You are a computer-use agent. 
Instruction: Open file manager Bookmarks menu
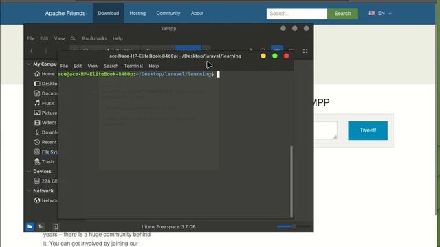tap(95, 38)
